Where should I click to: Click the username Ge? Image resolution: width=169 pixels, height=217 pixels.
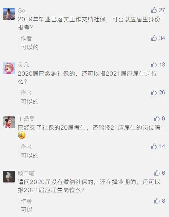point(21,11)
